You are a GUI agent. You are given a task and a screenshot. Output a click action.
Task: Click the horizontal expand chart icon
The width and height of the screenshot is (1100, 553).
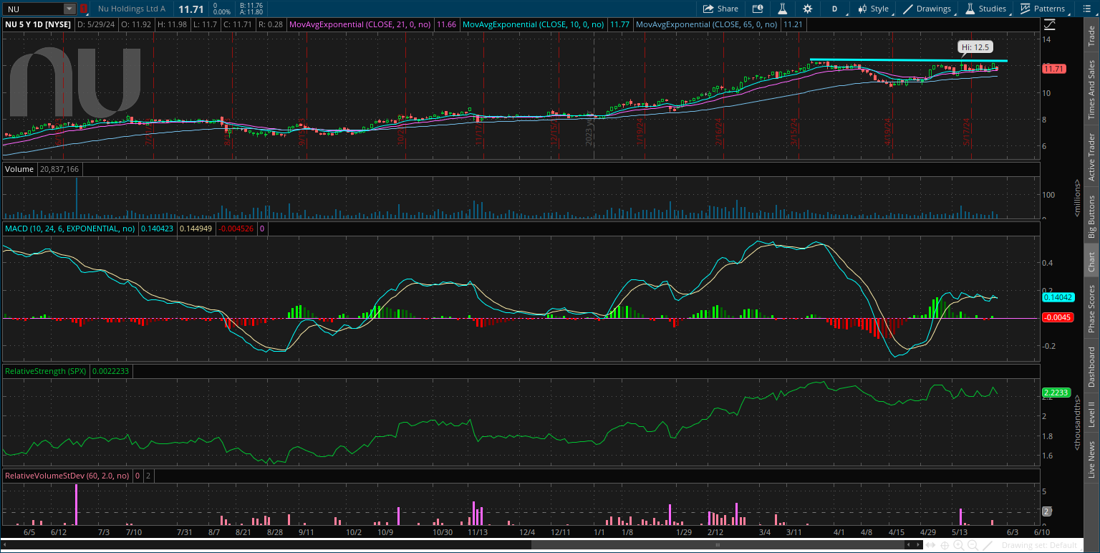pos(930,545)
